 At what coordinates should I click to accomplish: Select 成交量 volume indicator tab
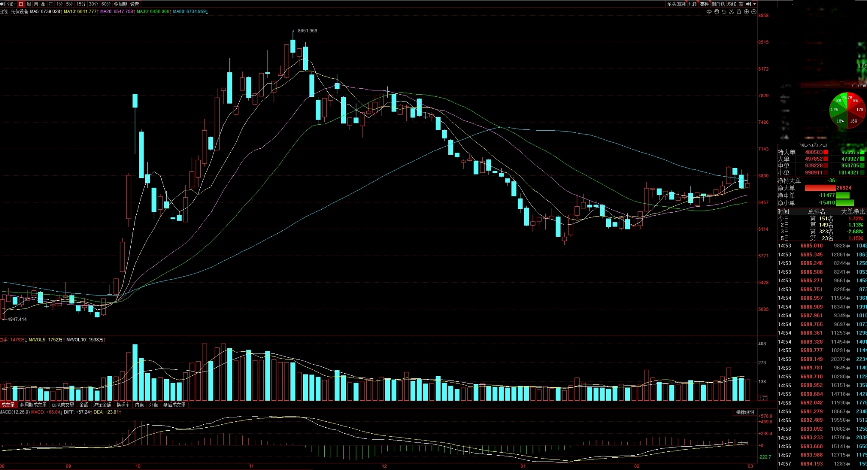(x=8, y=405)
